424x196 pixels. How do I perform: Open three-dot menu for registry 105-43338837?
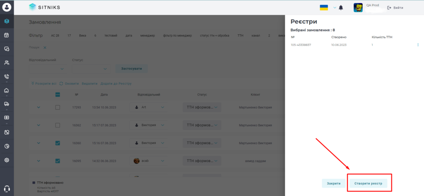tap(418, 45)
